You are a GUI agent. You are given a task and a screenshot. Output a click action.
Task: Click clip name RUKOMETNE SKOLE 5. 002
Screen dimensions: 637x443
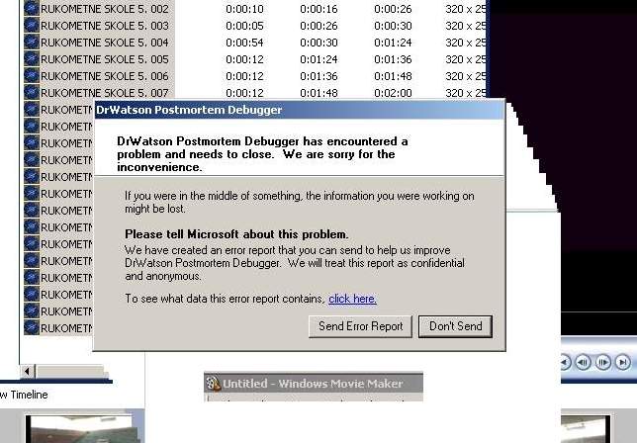coord(105,9)
